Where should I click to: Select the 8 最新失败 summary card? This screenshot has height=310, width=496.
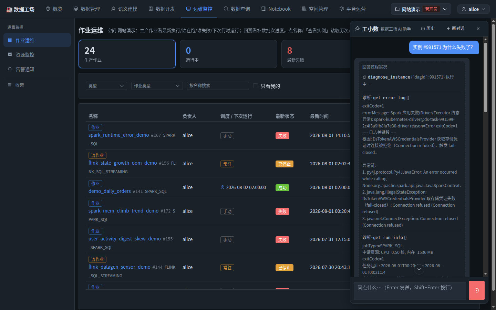316,54
